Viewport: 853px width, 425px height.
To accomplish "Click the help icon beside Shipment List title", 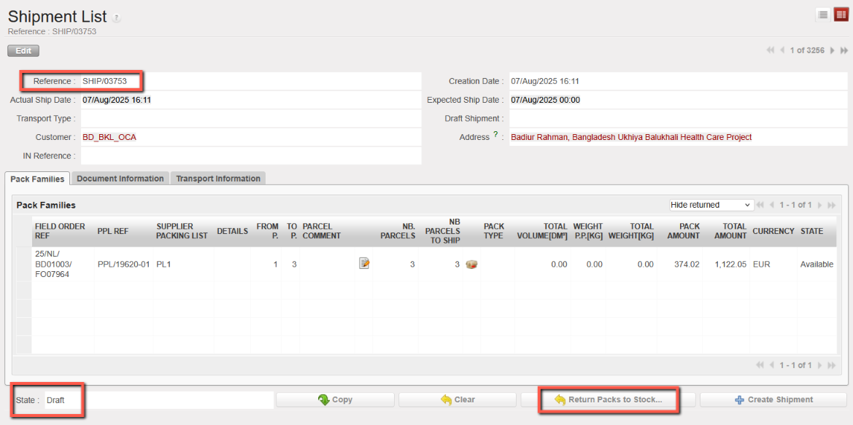I will [x=117, y=18].
